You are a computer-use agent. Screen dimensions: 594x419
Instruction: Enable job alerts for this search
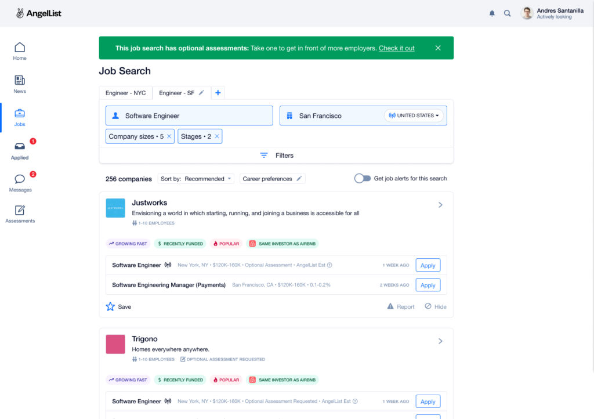pos(363,179)
